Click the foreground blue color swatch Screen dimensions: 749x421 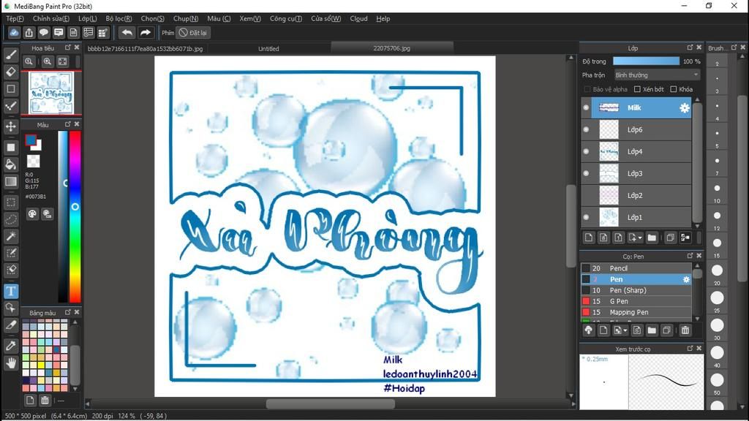coord(31,140)
